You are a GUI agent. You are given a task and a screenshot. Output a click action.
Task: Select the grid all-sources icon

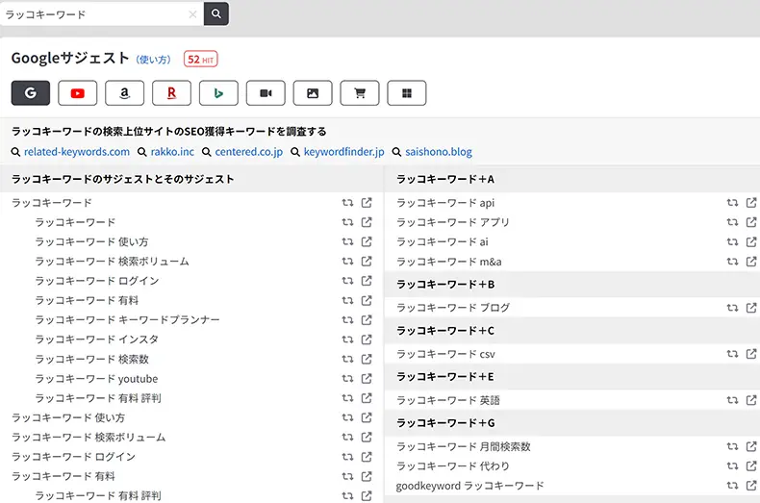click(x=407, y=92)
